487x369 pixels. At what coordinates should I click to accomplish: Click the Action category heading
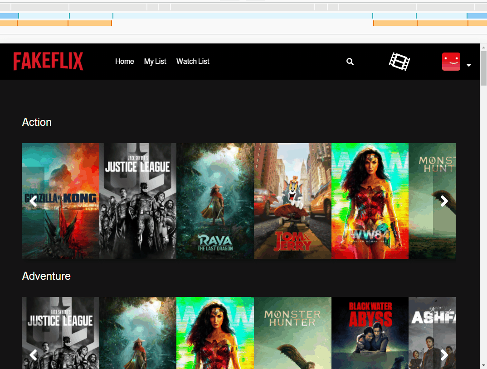coord(37,122)
